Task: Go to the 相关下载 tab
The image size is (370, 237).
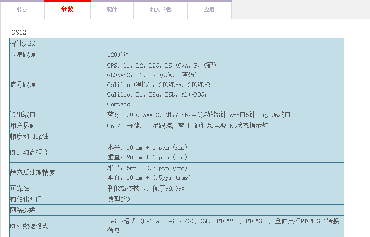Action: tap(160, 10)
